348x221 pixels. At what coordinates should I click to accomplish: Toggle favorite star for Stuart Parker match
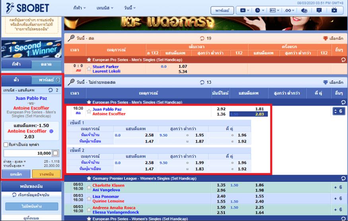coord(89,68)
